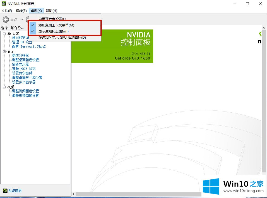The width and height of the screenshot is (267, 198).
Task: Open 调整桌面颜色设置
Action: (x=25, y=60)
